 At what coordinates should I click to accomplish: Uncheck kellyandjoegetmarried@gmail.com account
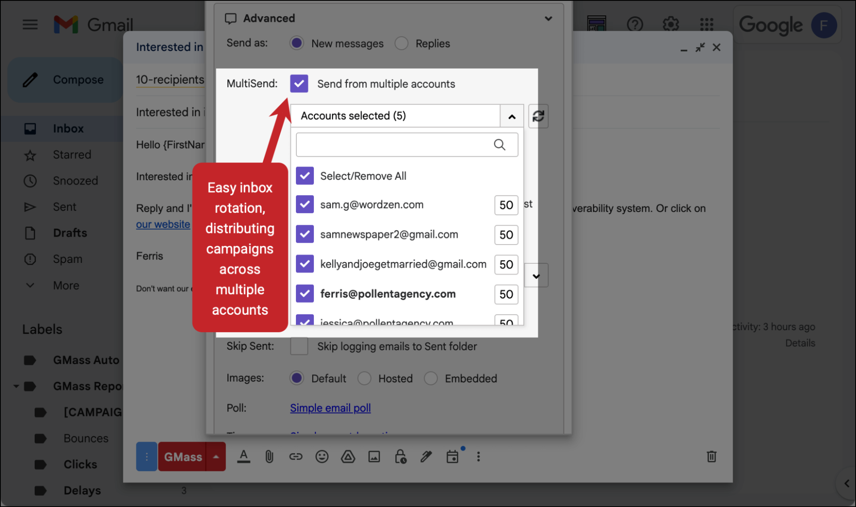tap(305, 264)
